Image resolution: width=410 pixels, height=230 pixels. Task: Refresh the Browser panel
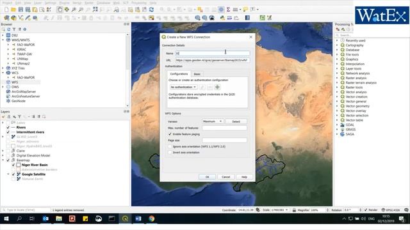[8, 29]
